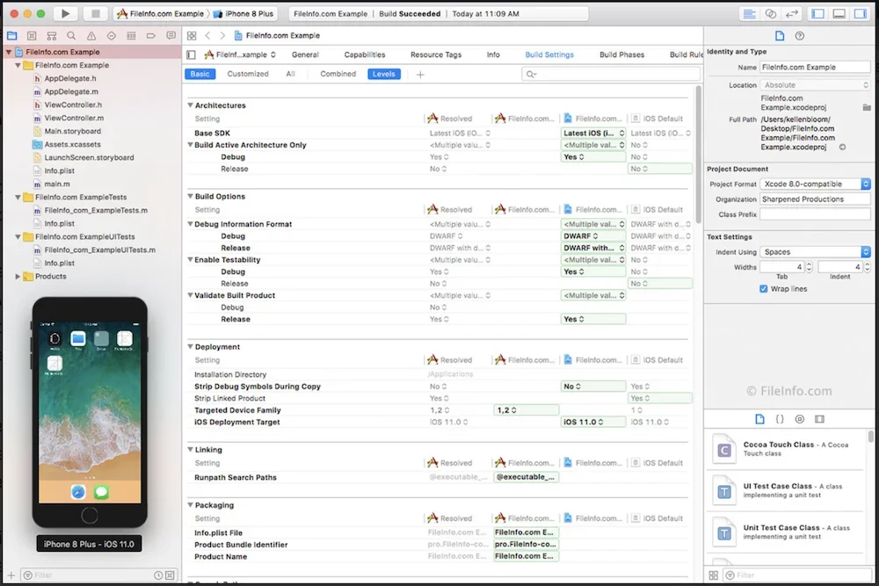Expand the Products folder in navigator

click(x=19, y=277)
